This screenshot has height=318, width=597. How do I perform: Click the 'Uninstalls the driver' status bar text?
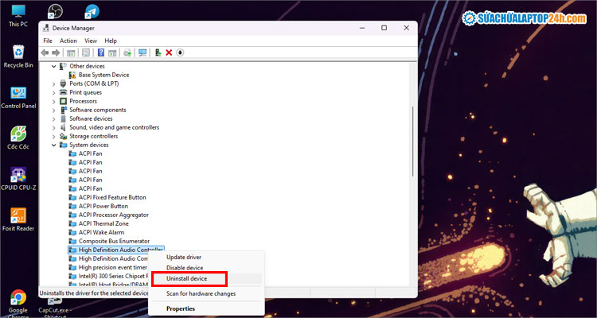[94, 293]
